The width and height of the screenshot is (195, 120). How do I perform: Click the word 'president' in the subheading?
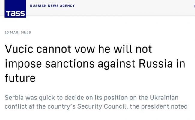(155, 107)
